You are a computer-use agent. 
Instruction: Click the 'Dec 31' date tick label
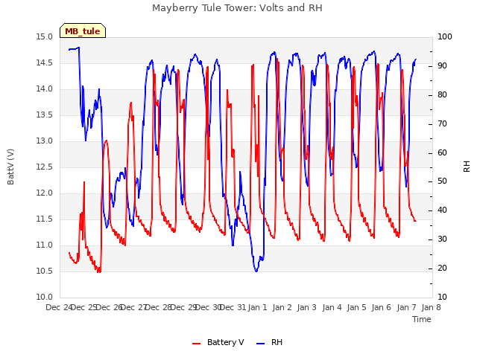(x=233, y=308)
